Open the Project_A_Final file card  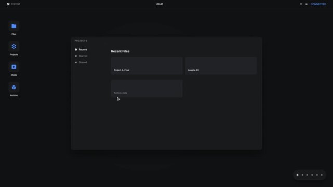tap(146, 65)
